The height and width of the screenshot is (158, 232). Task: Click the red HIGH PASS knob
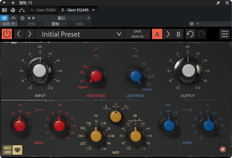[x=96, y=76]
